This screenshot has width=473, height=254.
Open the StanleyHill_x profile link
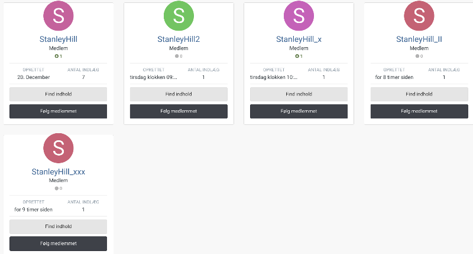click(x=299, y=39)
